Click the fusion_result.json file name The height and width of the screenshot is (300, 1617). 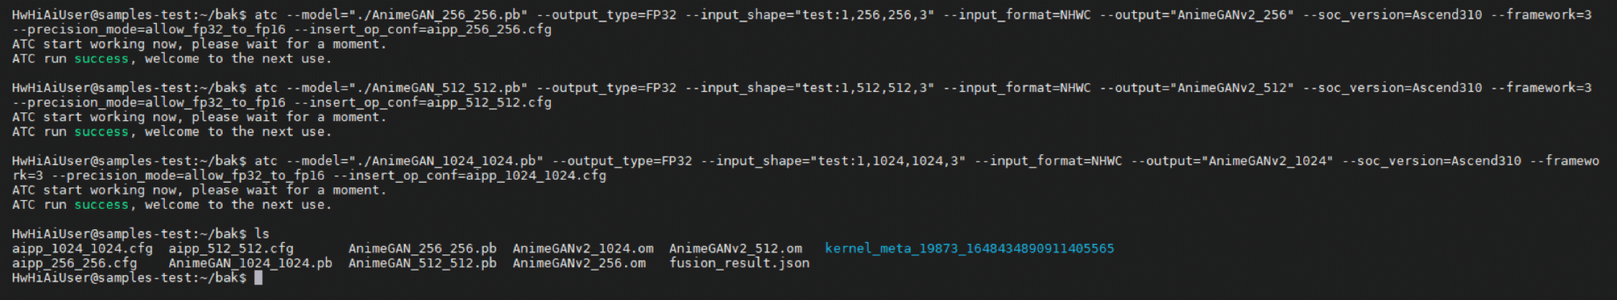click(x=739, y=263)
